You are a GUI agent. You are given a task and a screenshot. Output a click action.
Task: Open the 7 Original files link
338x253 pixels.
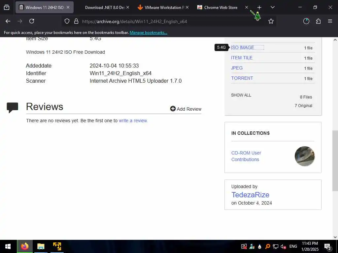(303, 106)
